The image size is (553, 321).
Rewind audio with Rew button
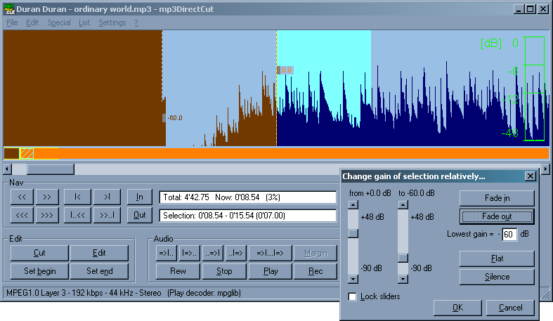coord(178,271)
